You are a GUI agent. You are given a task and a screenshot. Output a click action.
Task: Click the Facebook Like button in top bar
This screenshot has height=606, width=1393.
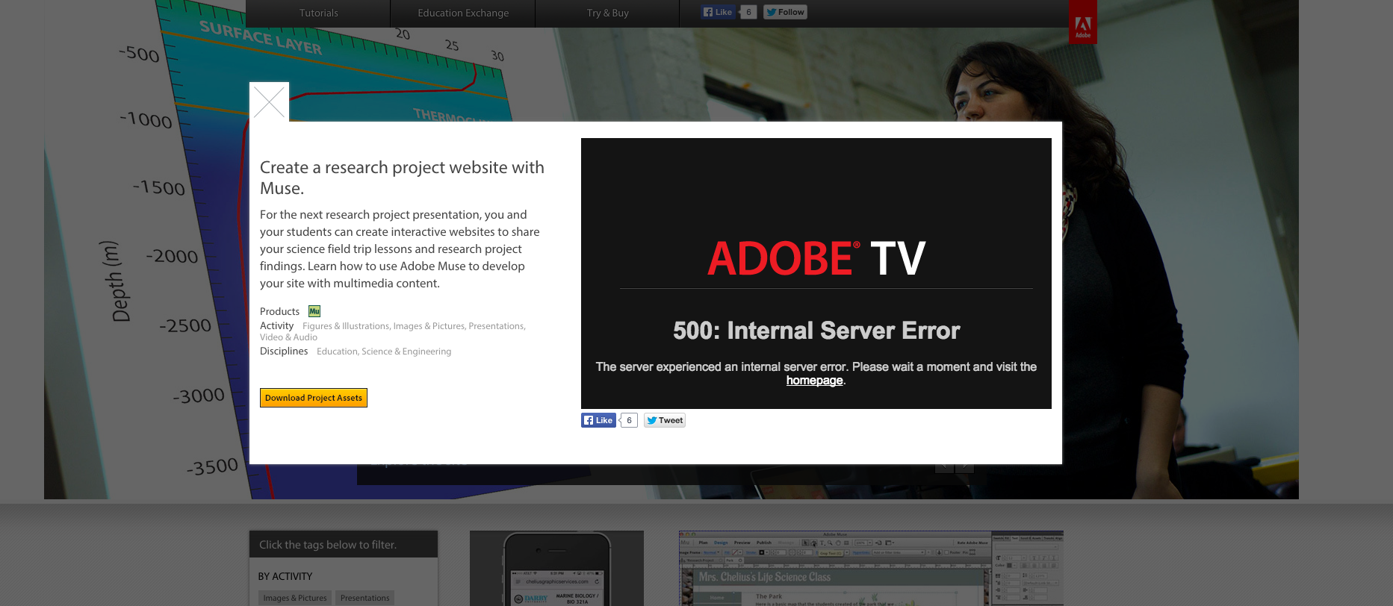coord(718,12)
